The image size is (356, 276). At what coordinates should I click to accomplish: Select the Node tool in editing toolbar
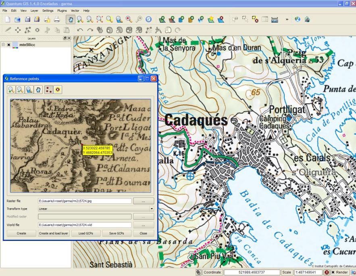(28, 30)
